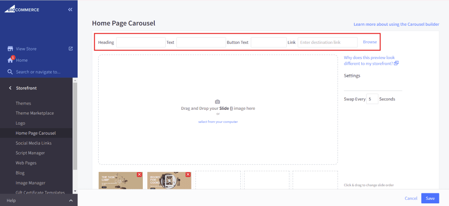The height and width of the screenshot is (206, 449).
Task: Open Script Manager
Action: coord(30,153)
